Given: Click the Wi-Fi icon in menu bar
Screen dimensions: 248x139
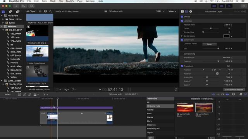Looking at the screenshot, I should tap(212, 1).
